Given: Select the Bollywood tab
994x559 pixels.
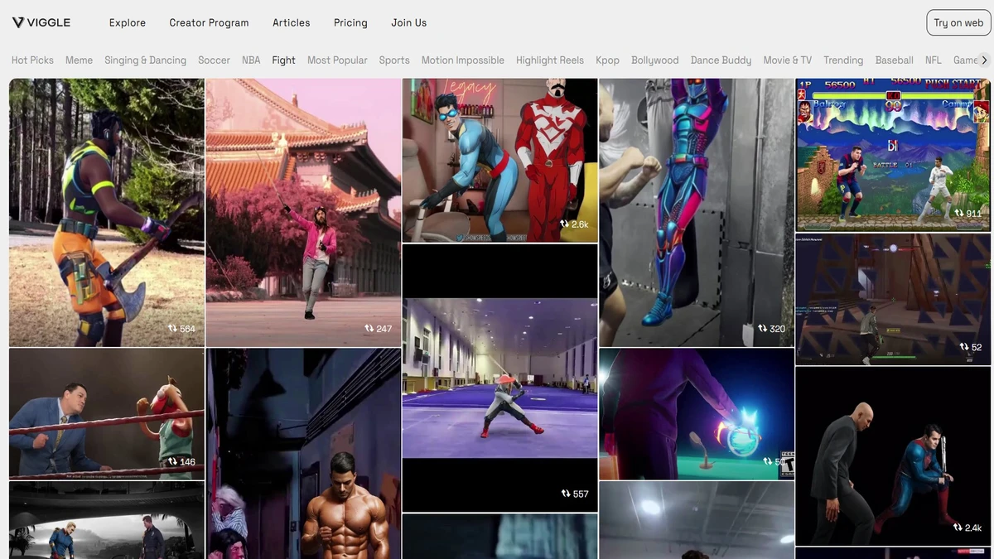Looking at the screenshot, I should [x=654, y=60].
